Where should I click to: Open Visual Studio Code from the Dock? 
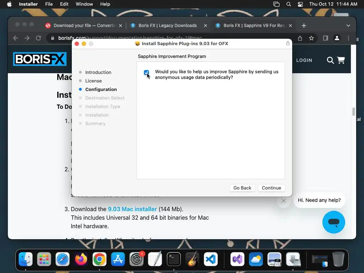click(211, 259)
